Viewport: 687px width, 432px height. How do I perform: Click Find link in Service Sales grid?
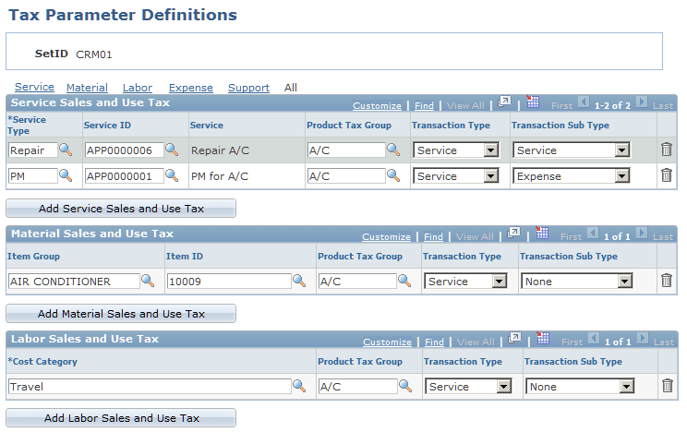coord(424,105)
